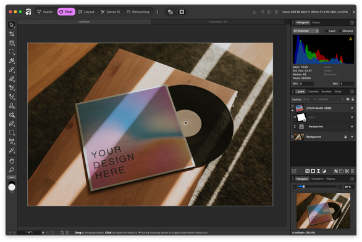
Task: Select the Pen tool
Action: point(12,124)
